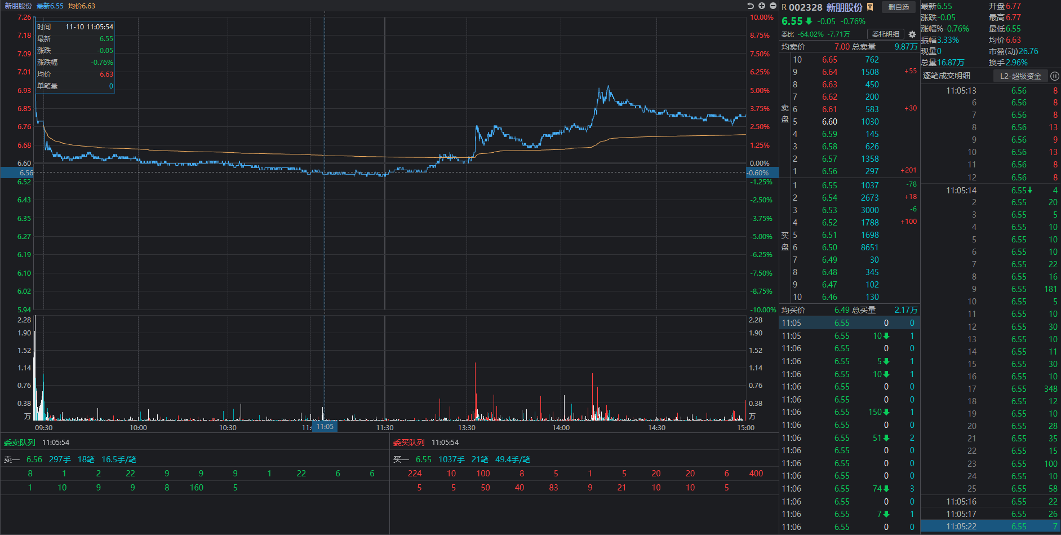Pause the tick-by-tick trade detail feed
Viewport: 1061px width, 535px height.
1054,76
